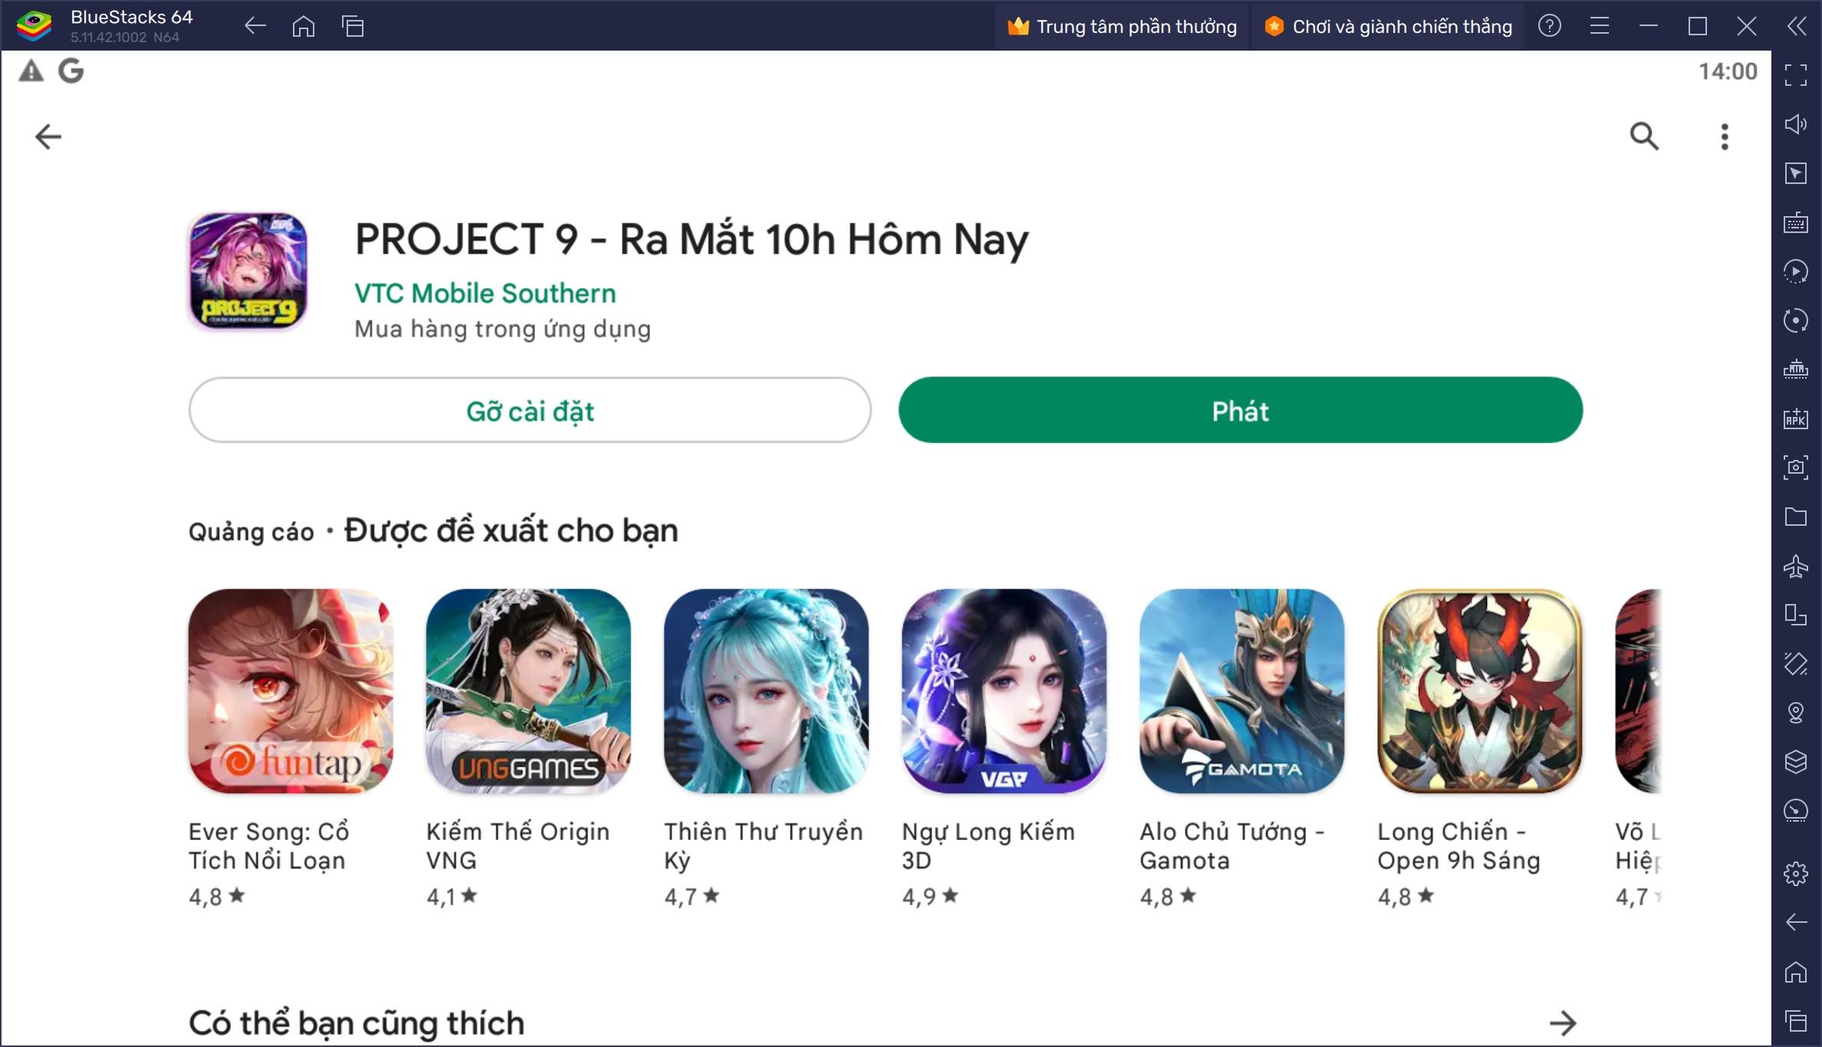Open Trung tâm phần thưởng rewards center
The height and width of the screenshot is (1047, 1822).
click(x=1122, y=26)
